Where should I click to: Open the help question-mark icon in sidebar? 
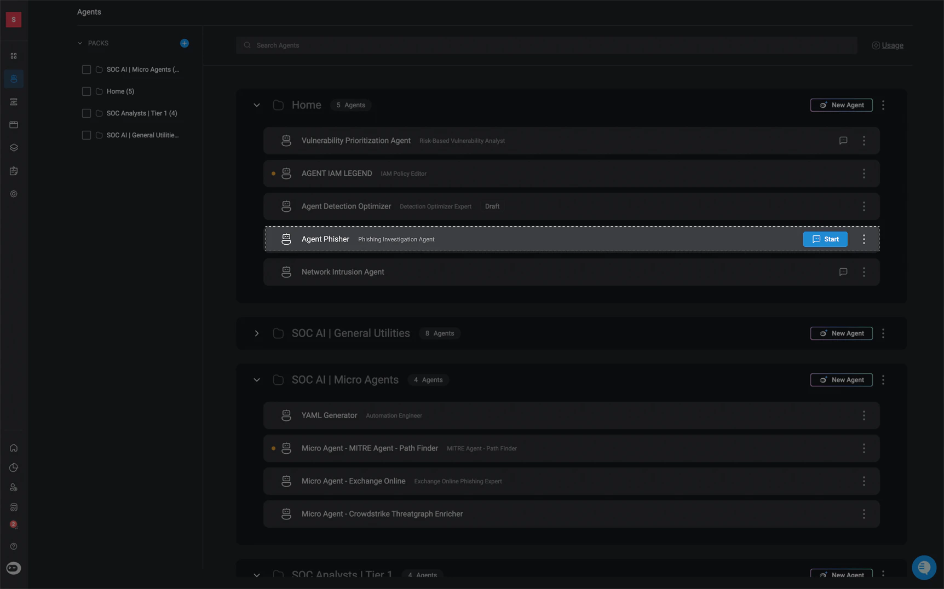[x=14, y=546]
